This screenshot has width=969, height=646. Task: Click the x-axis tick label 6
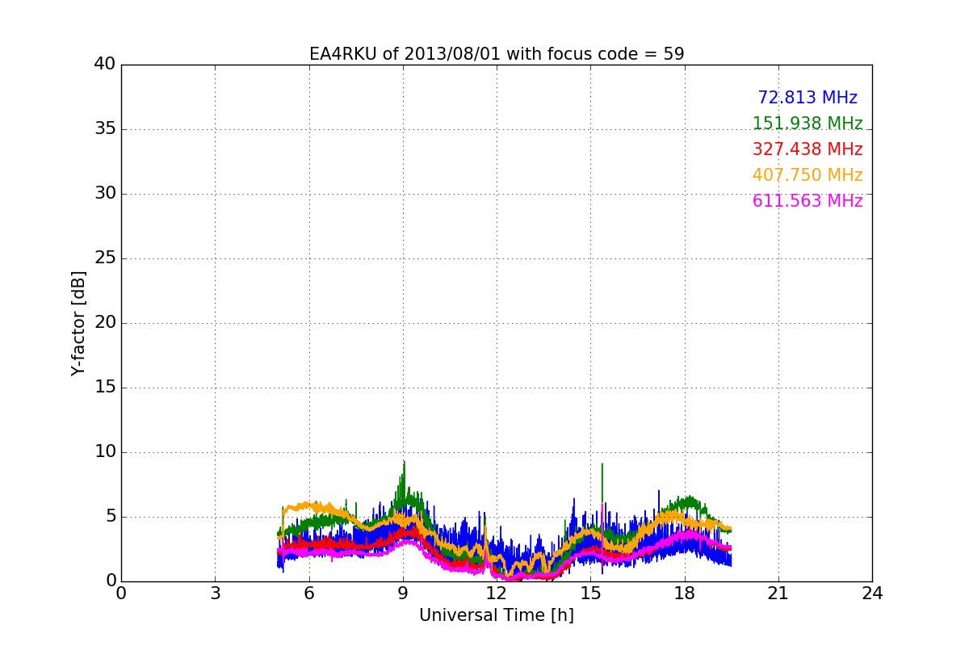308,594
